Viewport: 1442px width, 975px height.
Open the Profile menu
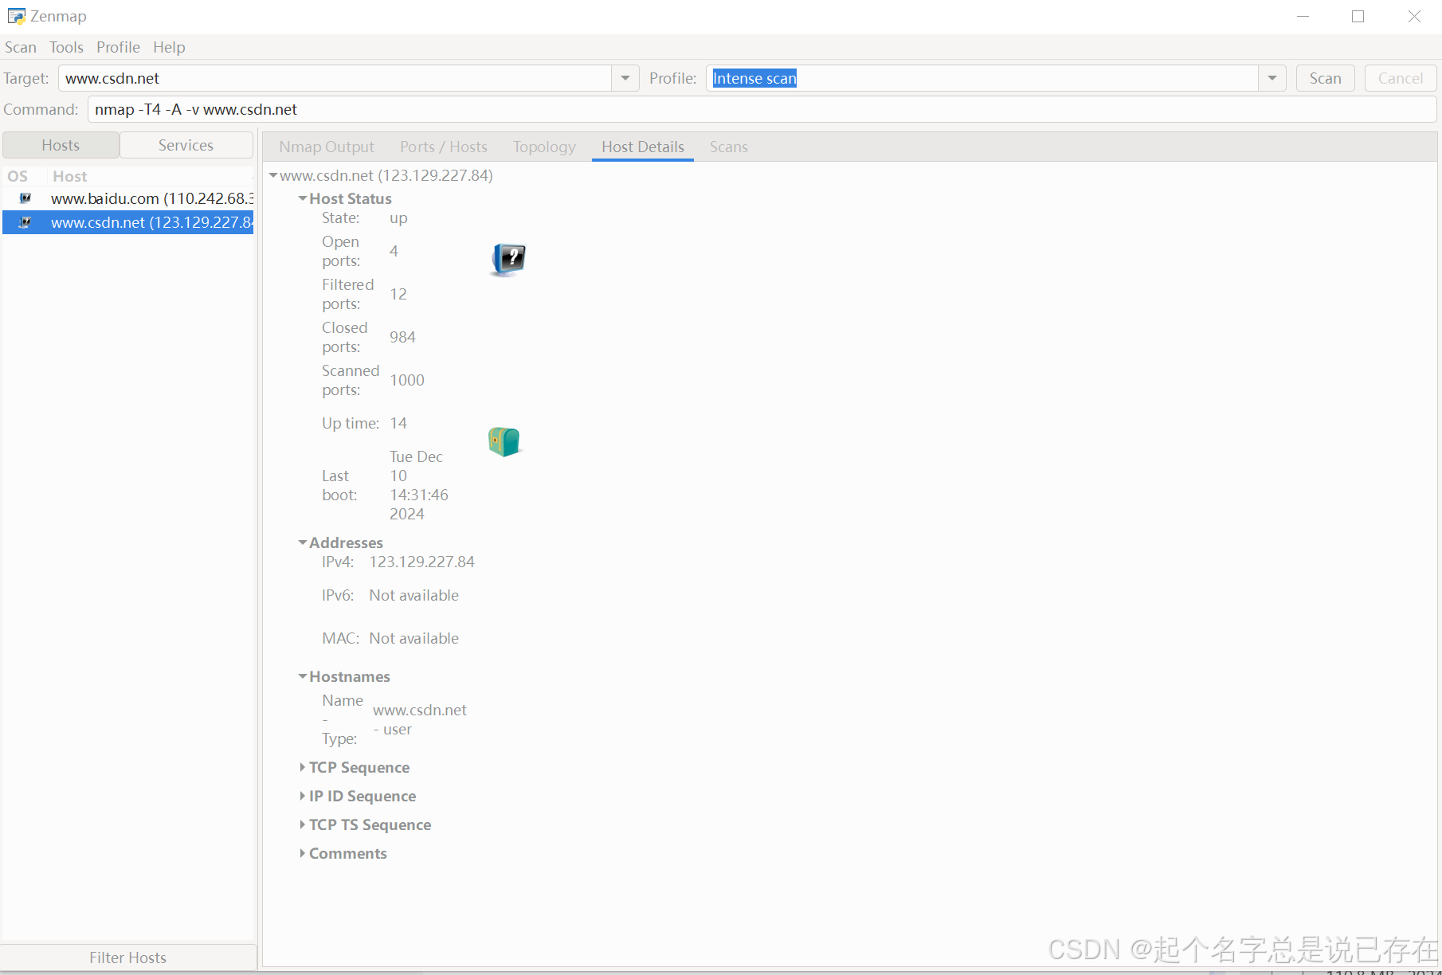[x=118, y=47]
